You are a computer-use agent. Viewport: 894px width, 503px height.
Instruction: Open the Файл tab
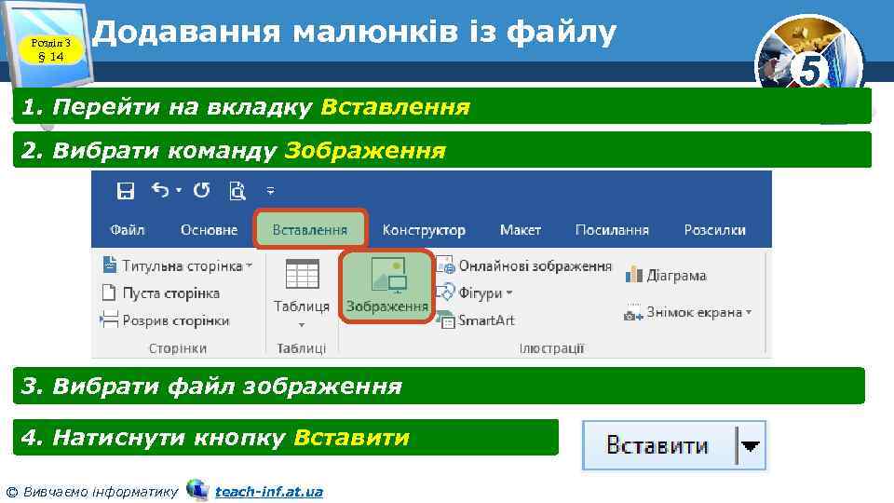128,230
